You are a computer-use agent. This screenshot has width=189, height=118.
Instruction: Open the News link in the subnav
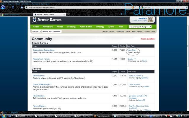(x=112, y=31)
